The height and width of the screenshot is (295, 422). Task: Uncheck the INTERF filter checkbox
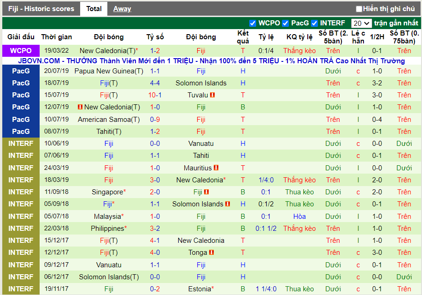(x=314, y=23)
